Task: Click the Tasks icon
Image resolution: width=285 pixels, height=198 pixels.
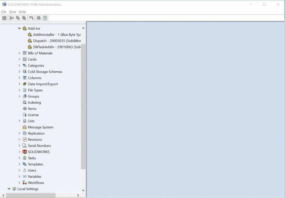Action: tap(24, 158)
